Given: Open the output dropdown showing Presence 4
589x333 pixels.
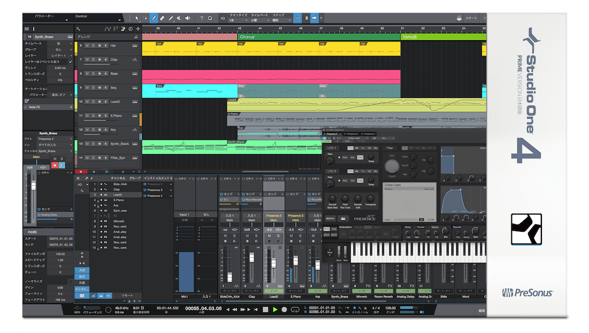Looking at the screenshot, I should [55, 139].
